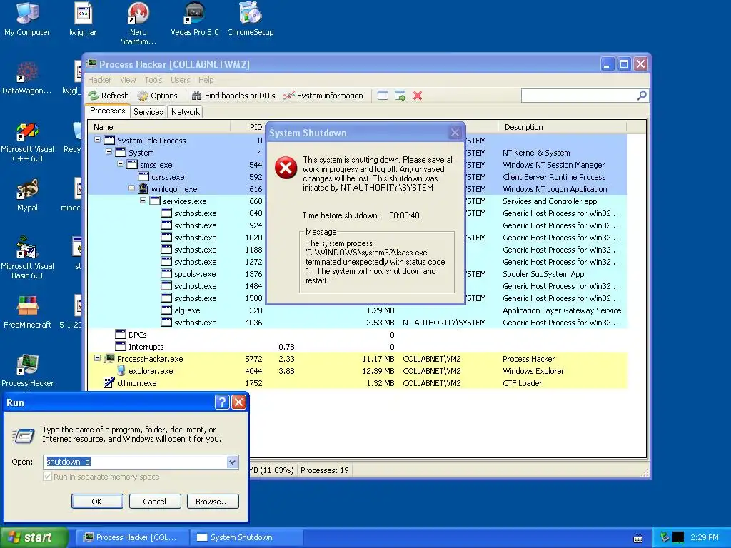Click the find window and thread icon
Viewport: 731px width, 548px height.
click(400, 96)
